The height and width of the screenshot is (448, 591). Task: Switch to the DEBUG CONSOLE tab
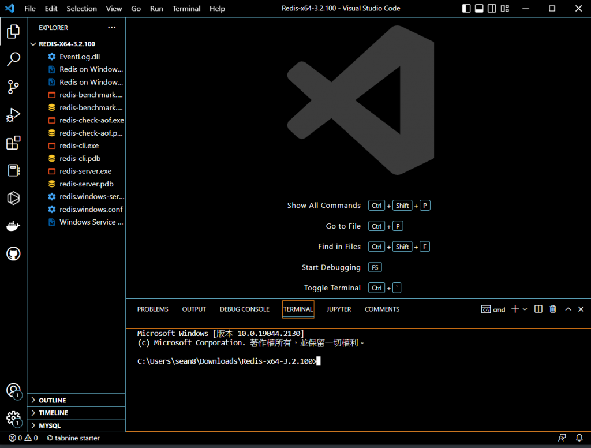(x=245, y=309)
